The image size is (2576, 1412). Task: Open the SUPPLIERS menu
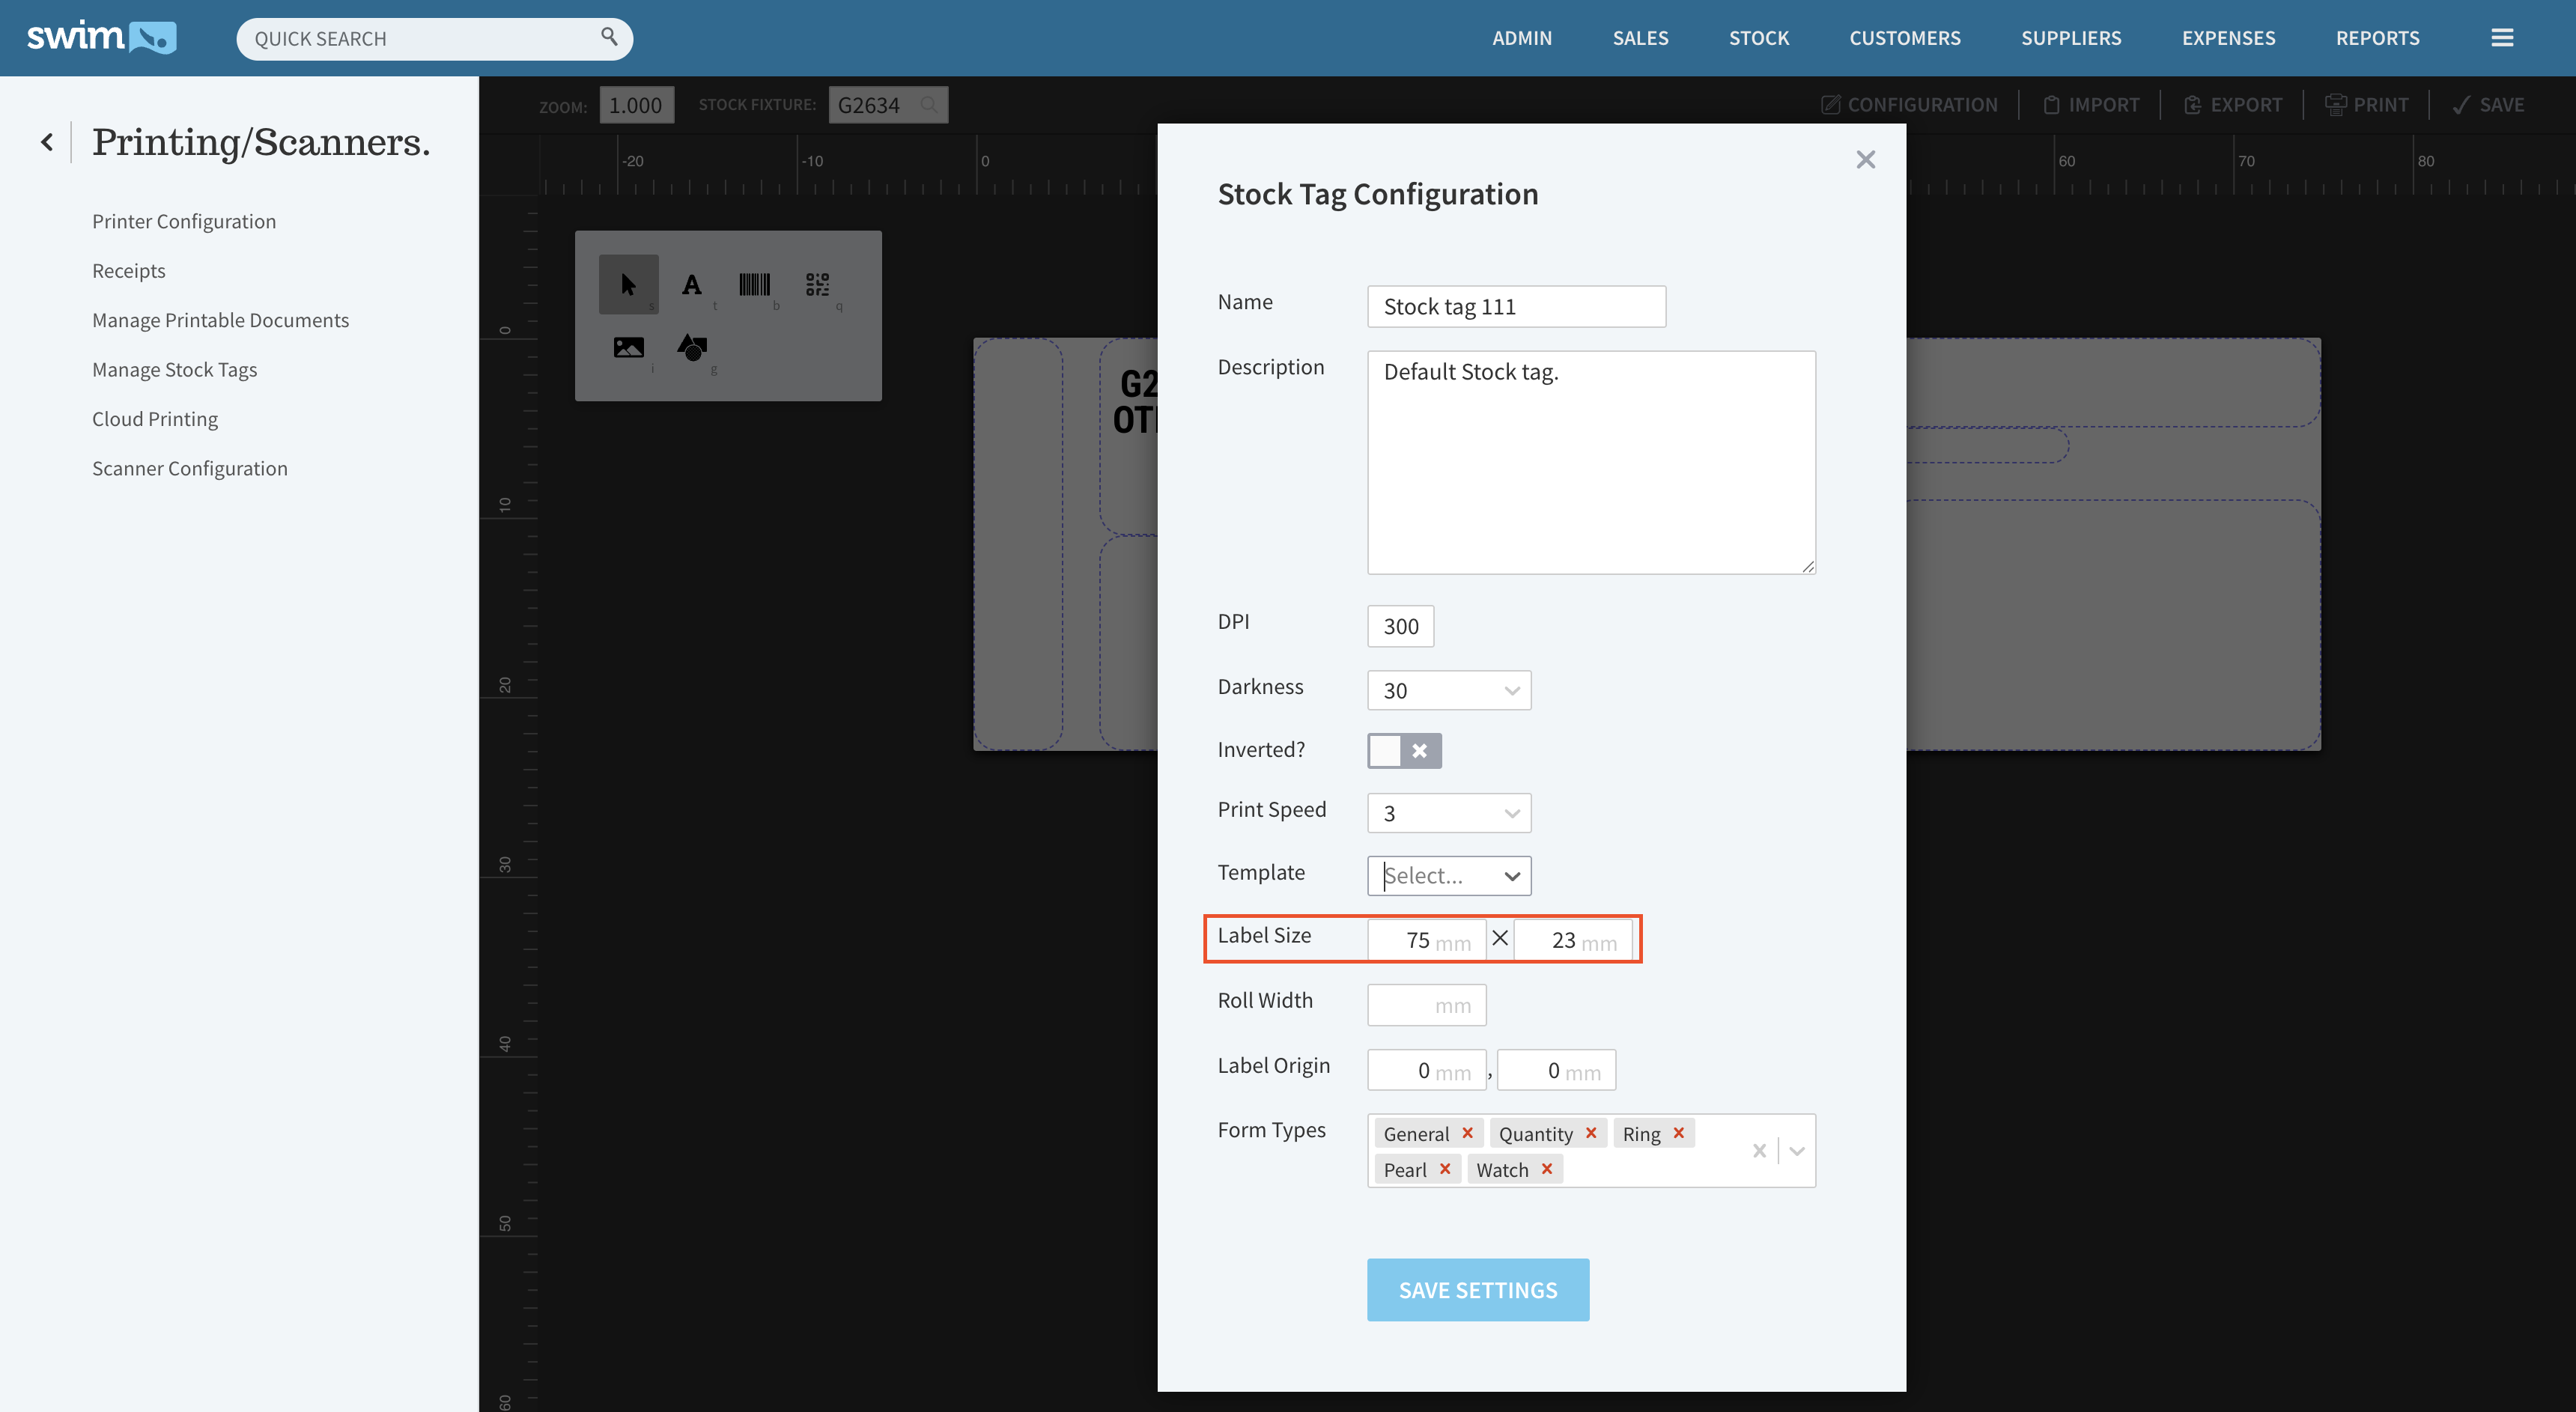(2071, 38)
